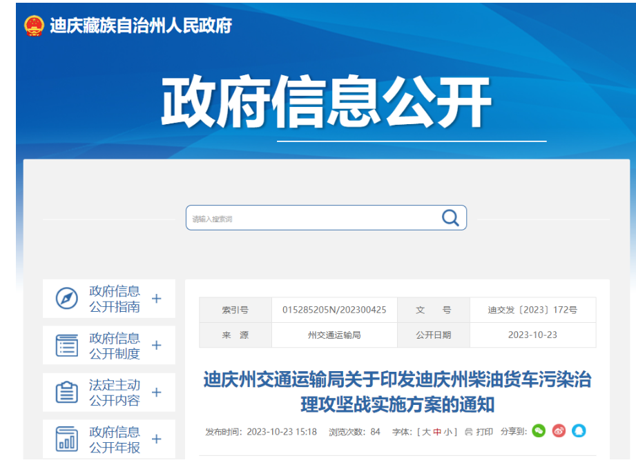
Task: Share article to WeChat
Action: point(539,431)
